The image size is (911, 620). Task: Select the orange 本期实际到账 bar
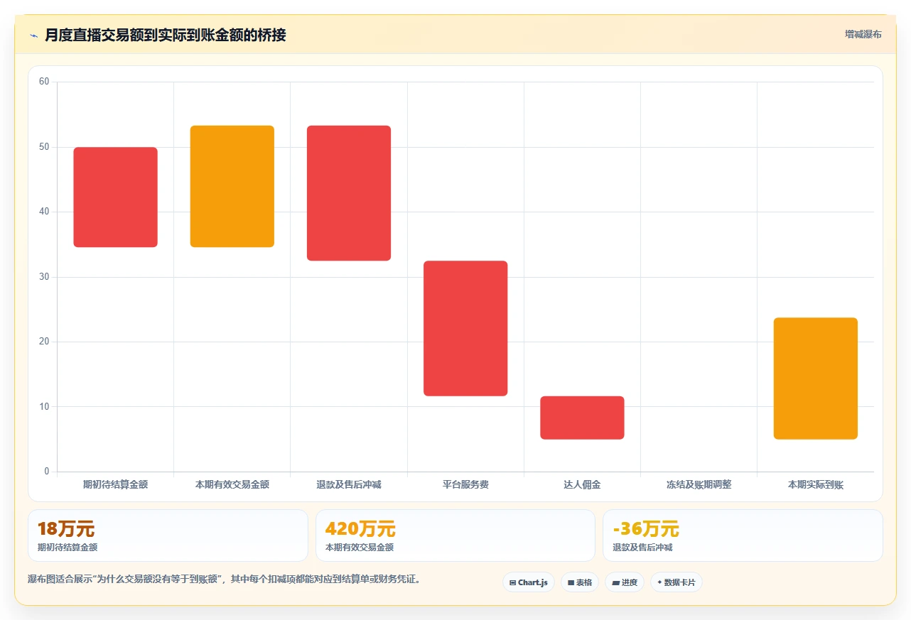tap(816, 379)
